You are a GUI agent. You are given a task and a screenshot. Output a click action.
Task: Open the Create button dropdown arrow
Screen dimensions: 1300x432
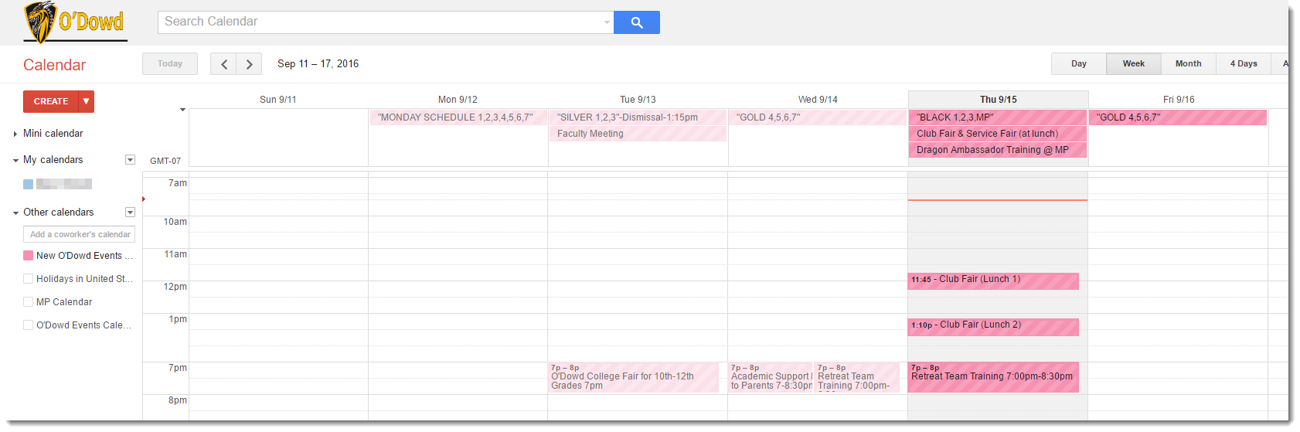[87, 101]
